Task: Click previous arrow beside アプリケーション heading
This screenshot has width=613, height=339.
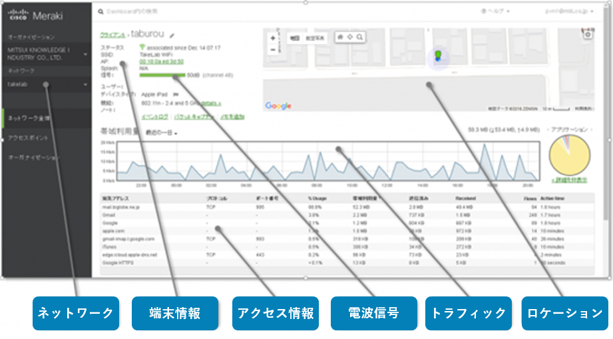Action: click(548, 130)
